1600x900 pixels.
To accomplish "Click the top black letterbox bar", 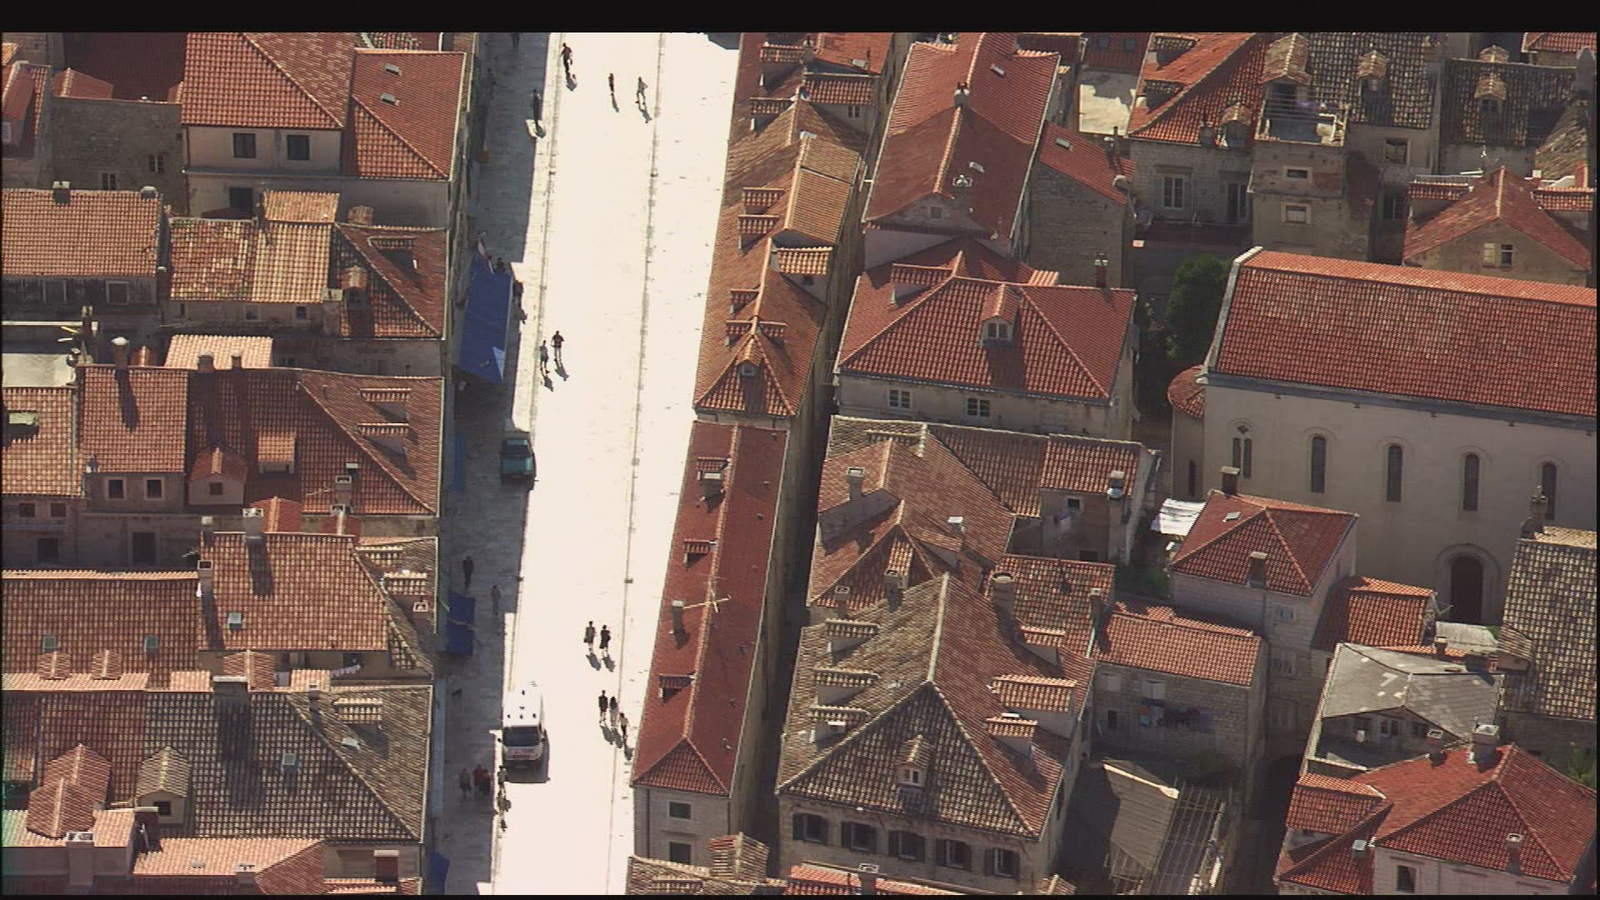I will [800, 15].
